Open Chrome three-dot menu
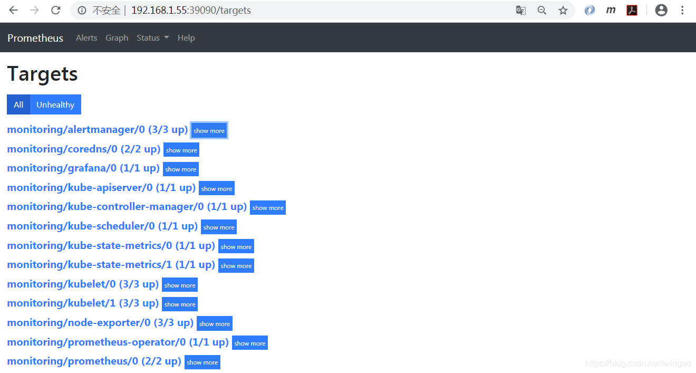 tap(682, 10)
